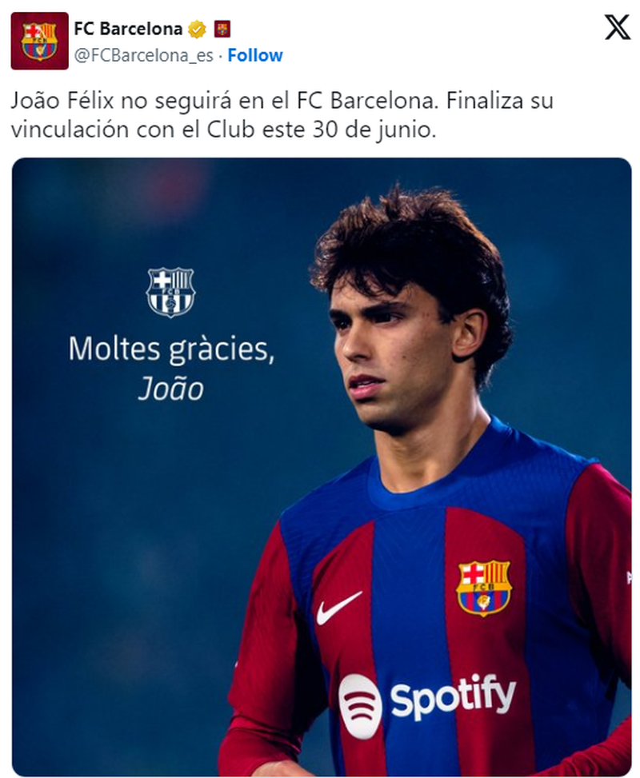Follow the FC Barcelona account
The height and width of the screenshot is (778, 640).
point(255,55)
